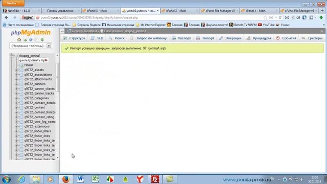Open the green downloads arrow icon
327x184 pixels.
321,18
